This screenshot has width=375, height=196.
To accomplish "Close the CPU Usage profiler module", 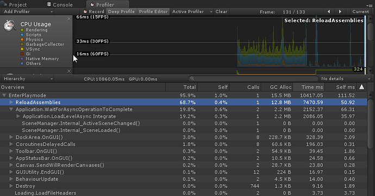I will (69, 19).
